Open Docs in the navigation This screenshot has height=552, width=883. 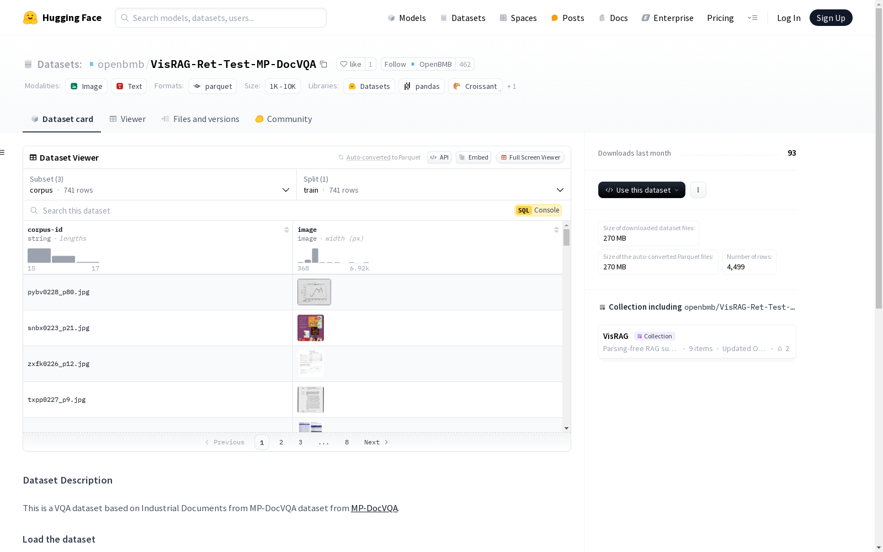[613, 18]
